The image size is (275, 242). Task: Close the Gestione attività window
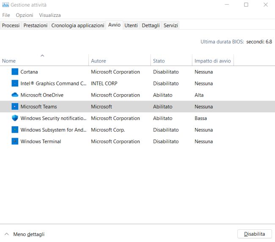pos(266,5)
